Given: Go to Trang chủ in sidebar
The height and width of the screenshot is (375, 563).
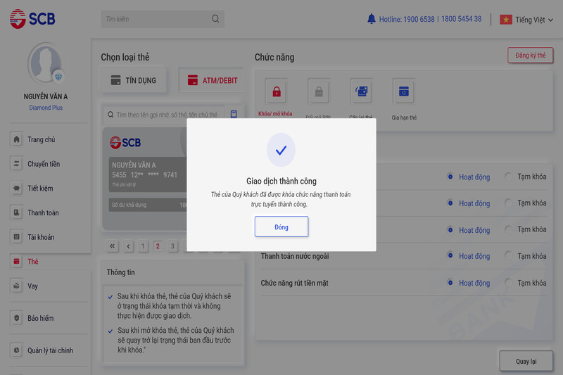Looking at the screenshot, I should pyautogui.click(x=42, y=139).
